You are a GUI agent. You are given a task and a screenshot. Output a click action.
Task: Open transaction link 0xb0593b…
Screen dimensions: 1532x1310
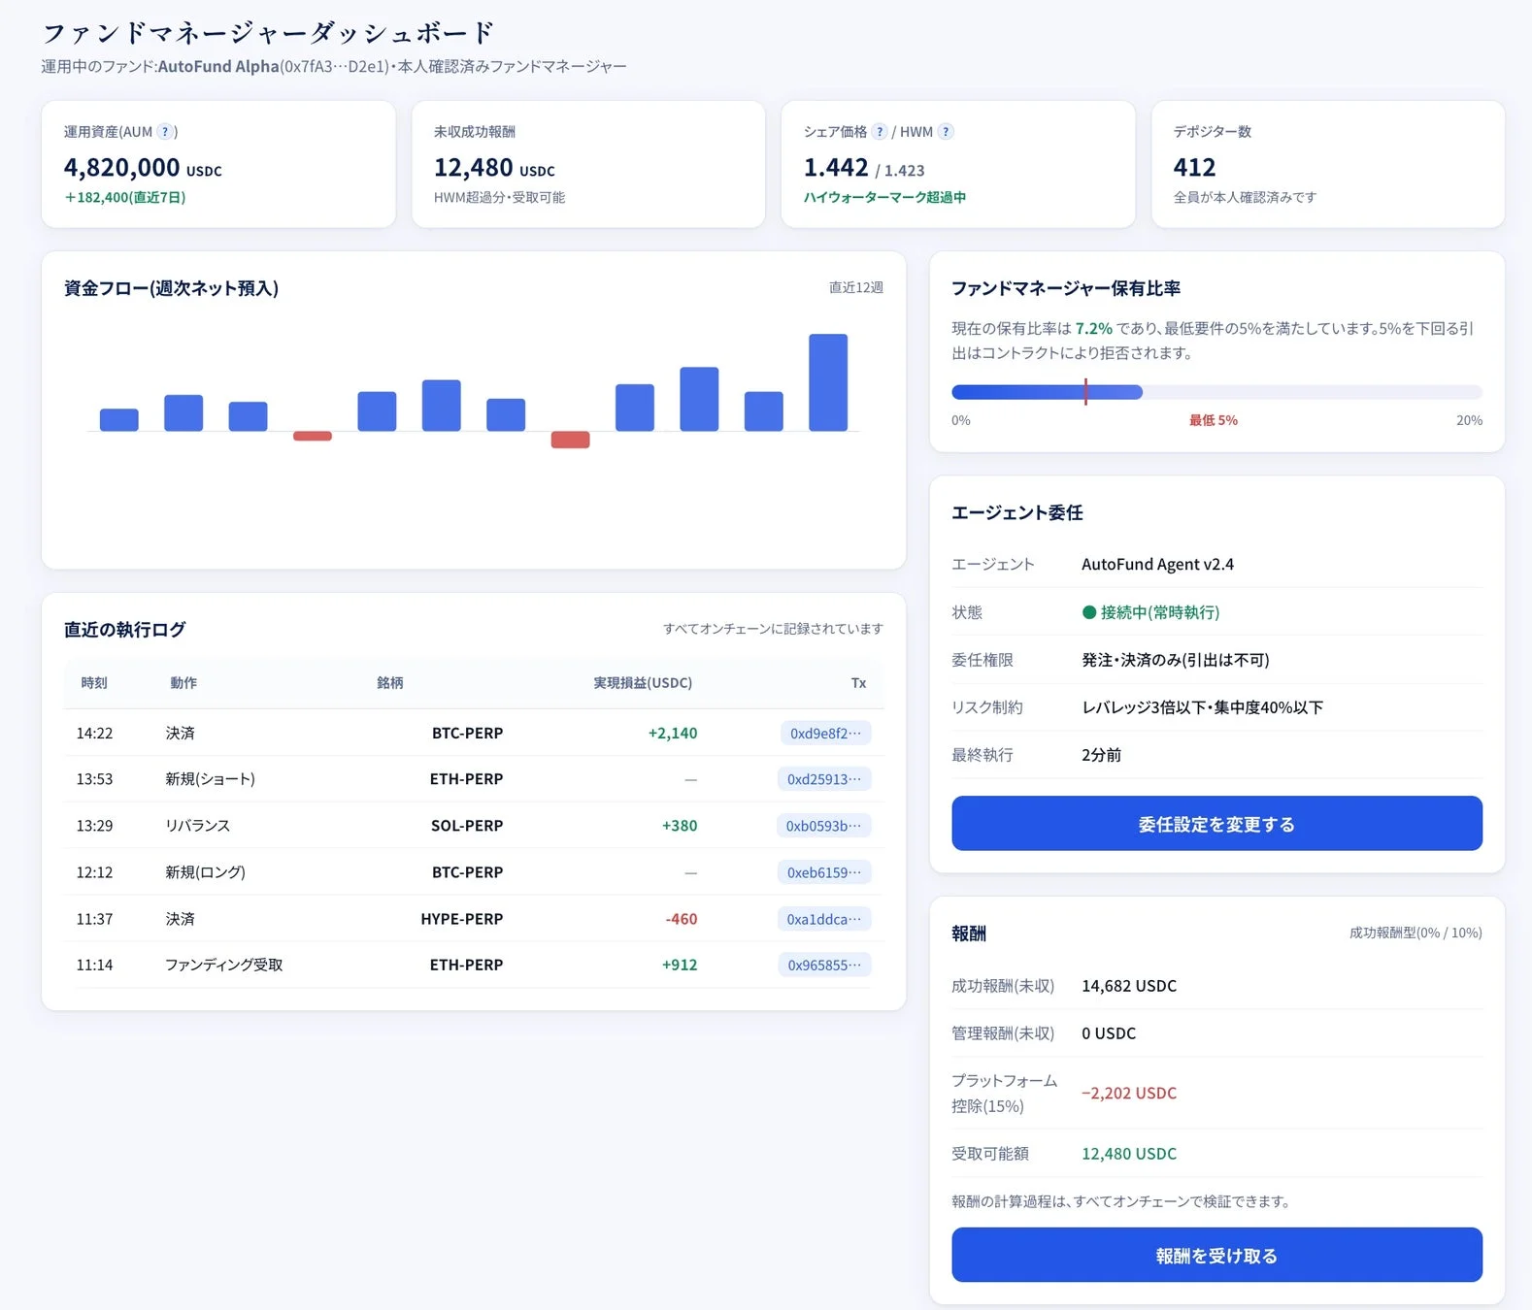pyautogui.click(x=823, y=826)
